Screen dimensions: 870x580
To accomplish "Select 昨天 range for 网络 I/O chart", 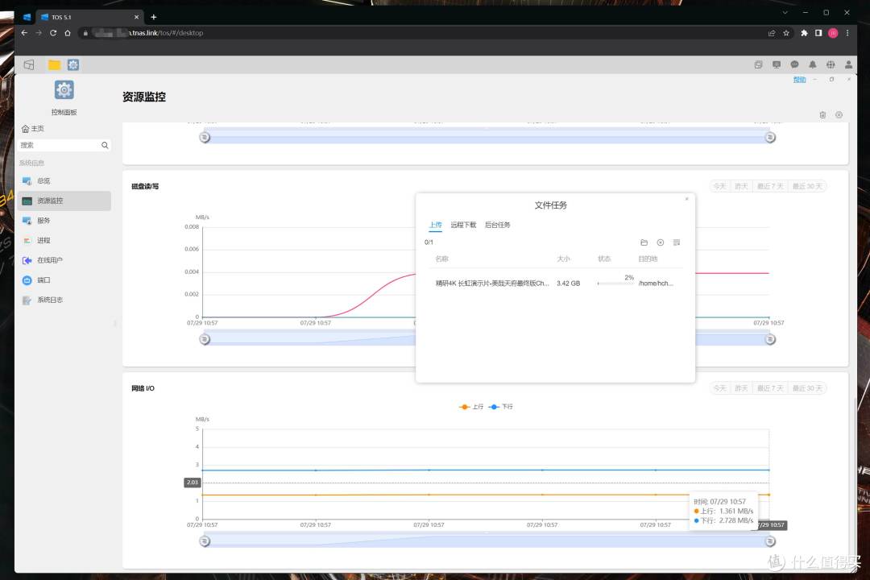I will 741,388.
